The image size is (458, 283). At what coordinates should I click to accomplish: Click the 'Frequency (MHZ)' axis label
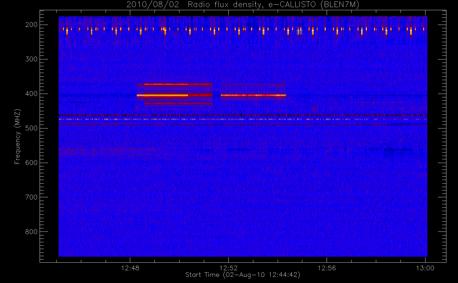(x=18, y=136)
